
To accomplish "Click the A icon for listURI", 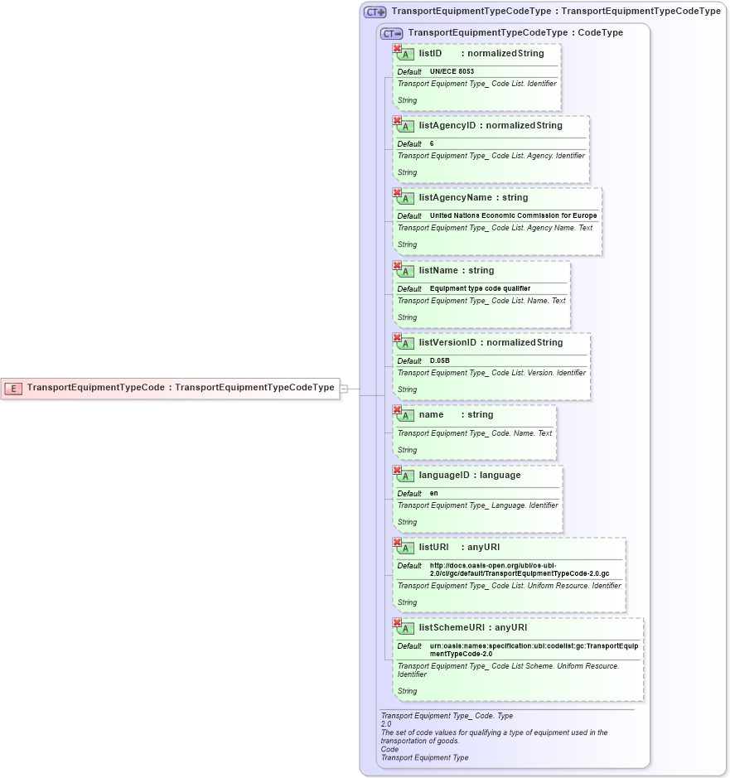I will pyautogui.click(x=405, y=548).
